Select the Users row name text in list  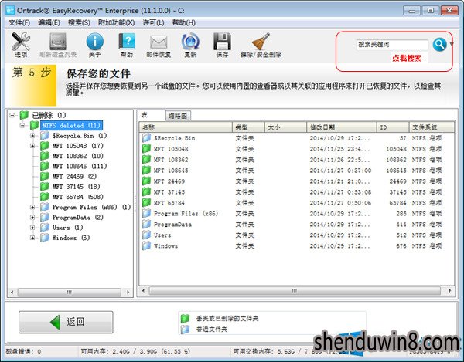pyautogui.click(x=162, y=235)
